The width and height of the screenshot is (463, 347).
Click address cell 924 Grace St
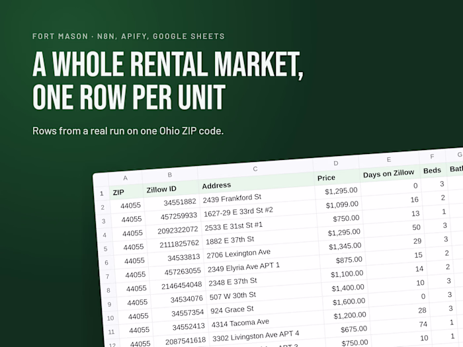coord(265,308)
